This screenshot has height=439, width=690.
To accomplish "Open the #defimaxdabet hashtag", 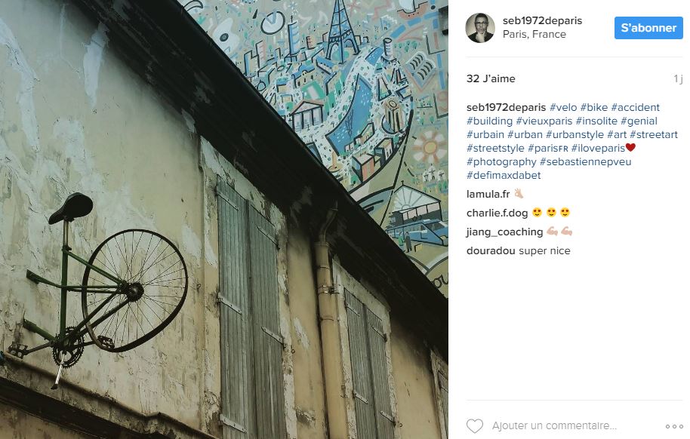I will (504, 176).
